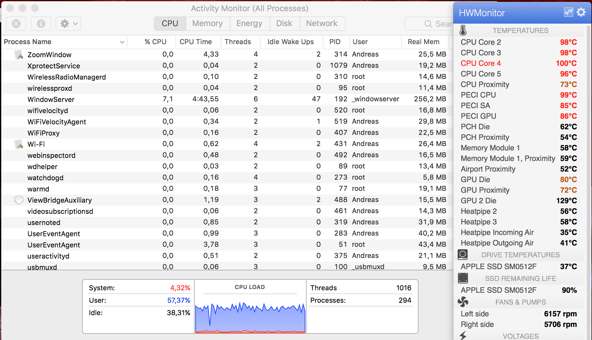Select the webinspectord process row
Screen dimensions: 592x340
pos(227,155)
